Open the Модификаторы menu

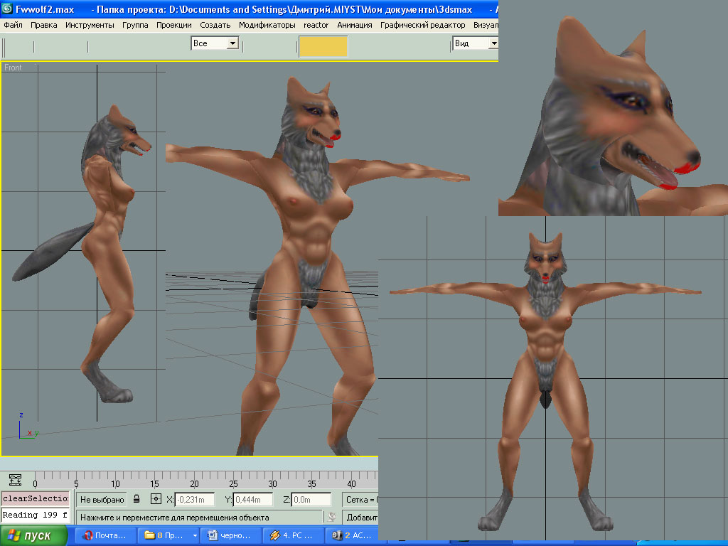[267, 25]
